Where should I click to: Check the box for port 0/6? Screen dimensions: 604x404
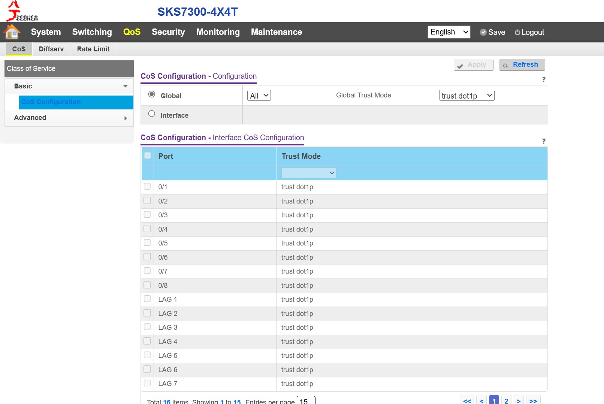[147, 257]
